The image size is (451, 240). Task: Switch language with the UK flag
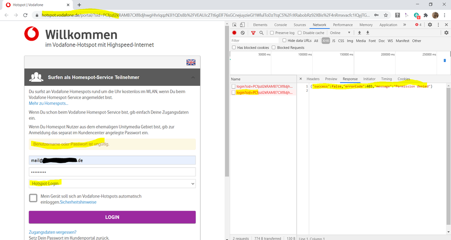click(191, 62)
